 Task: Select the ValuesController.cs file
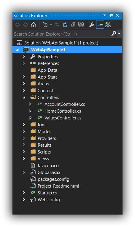(x=63, y=118)
